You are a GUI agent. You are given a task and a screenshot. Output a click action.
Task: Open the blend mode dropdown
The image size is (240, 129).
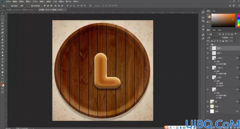pos(213,38)
